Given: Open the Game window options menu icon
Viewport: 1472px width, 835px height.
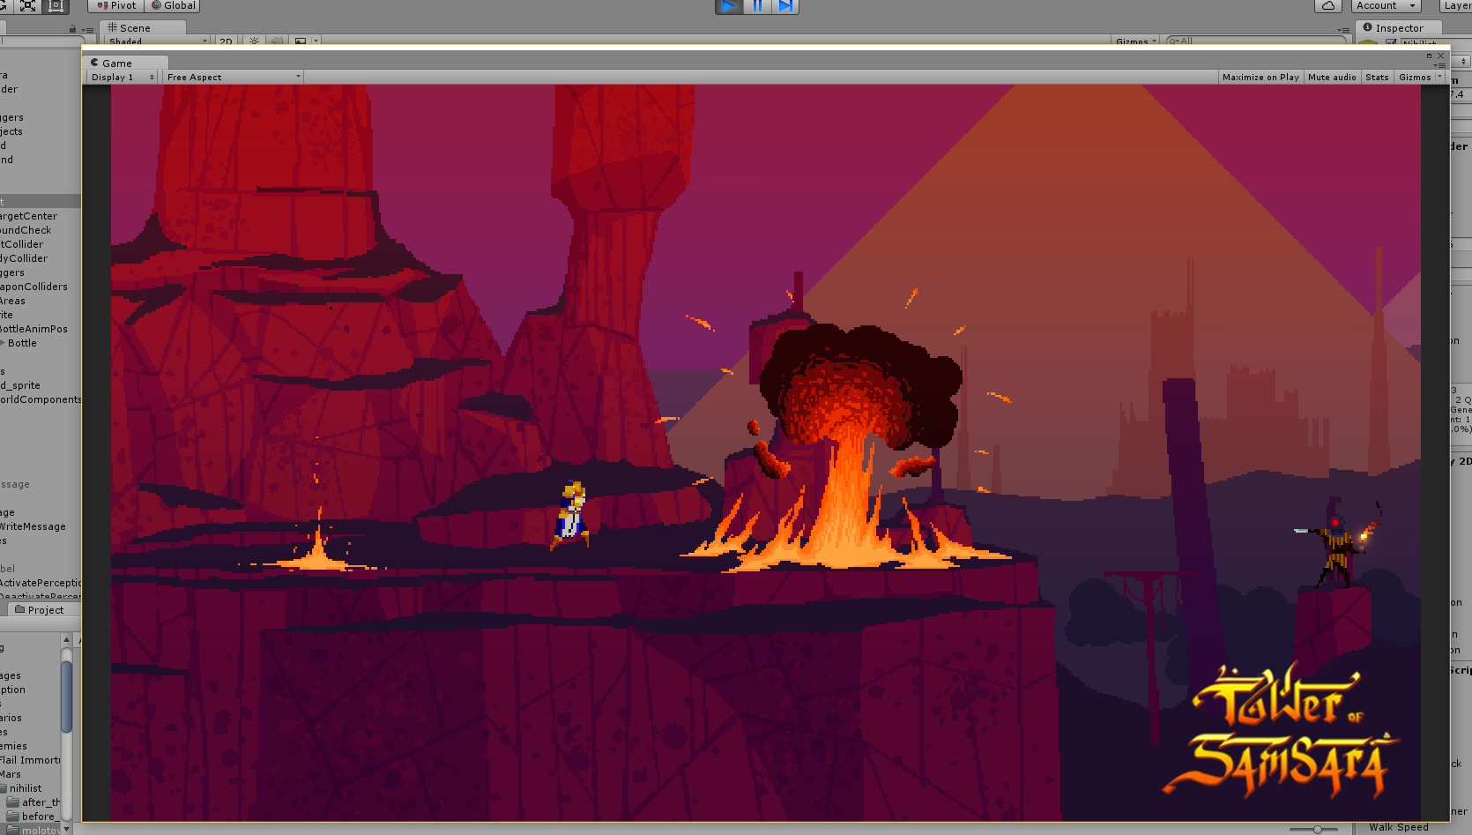Looking at the screenshot, I should coord(1440,65).
